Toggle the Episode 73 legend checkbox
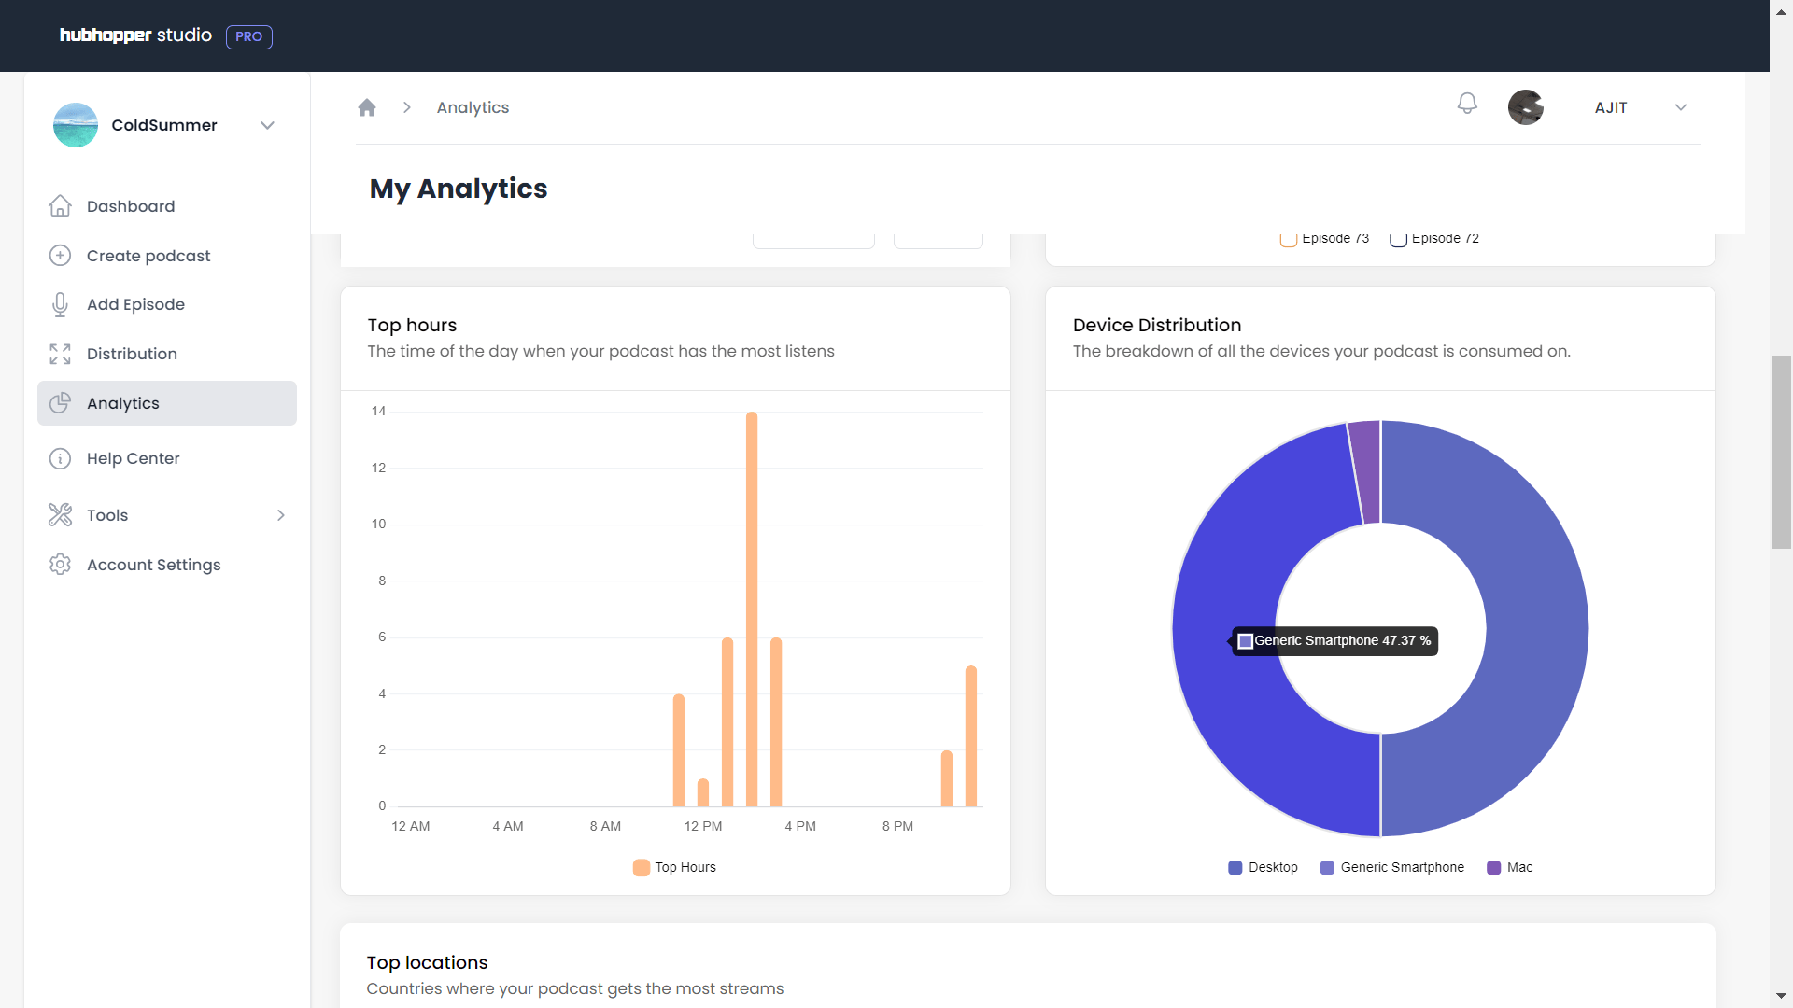The height and width of the screenshot is (1008, 1793). click(x=1288, y=240)
